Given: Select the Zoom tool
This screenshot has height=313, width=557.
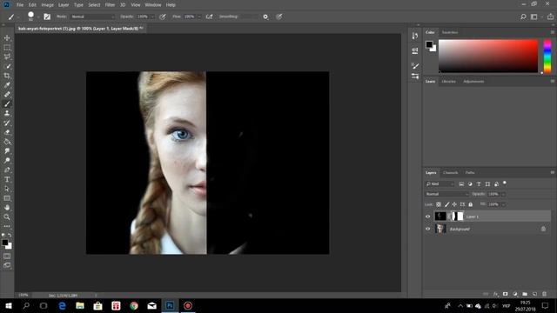Looking at the screenshot, I should click(7, 216).
